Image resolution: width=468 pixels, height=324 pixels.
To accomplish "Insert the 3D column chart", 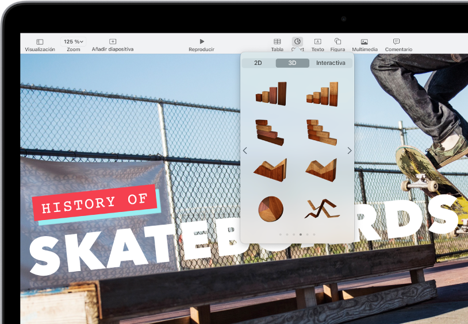I will point(271,94).
